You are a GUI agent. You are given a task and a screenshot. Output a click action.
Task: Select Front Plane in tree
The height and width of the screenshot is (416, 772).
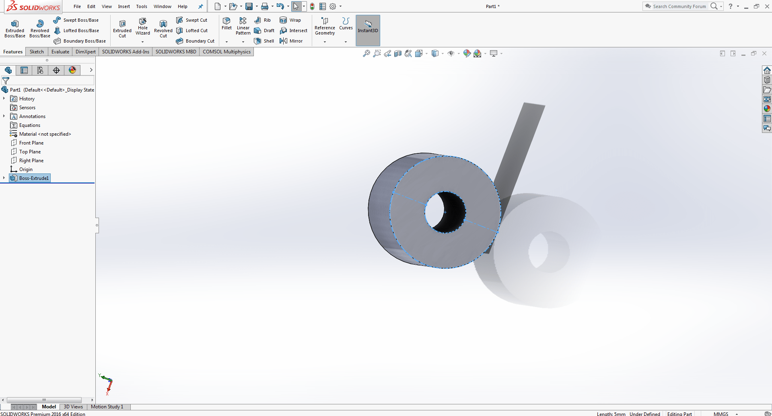(x=27, y=143)
